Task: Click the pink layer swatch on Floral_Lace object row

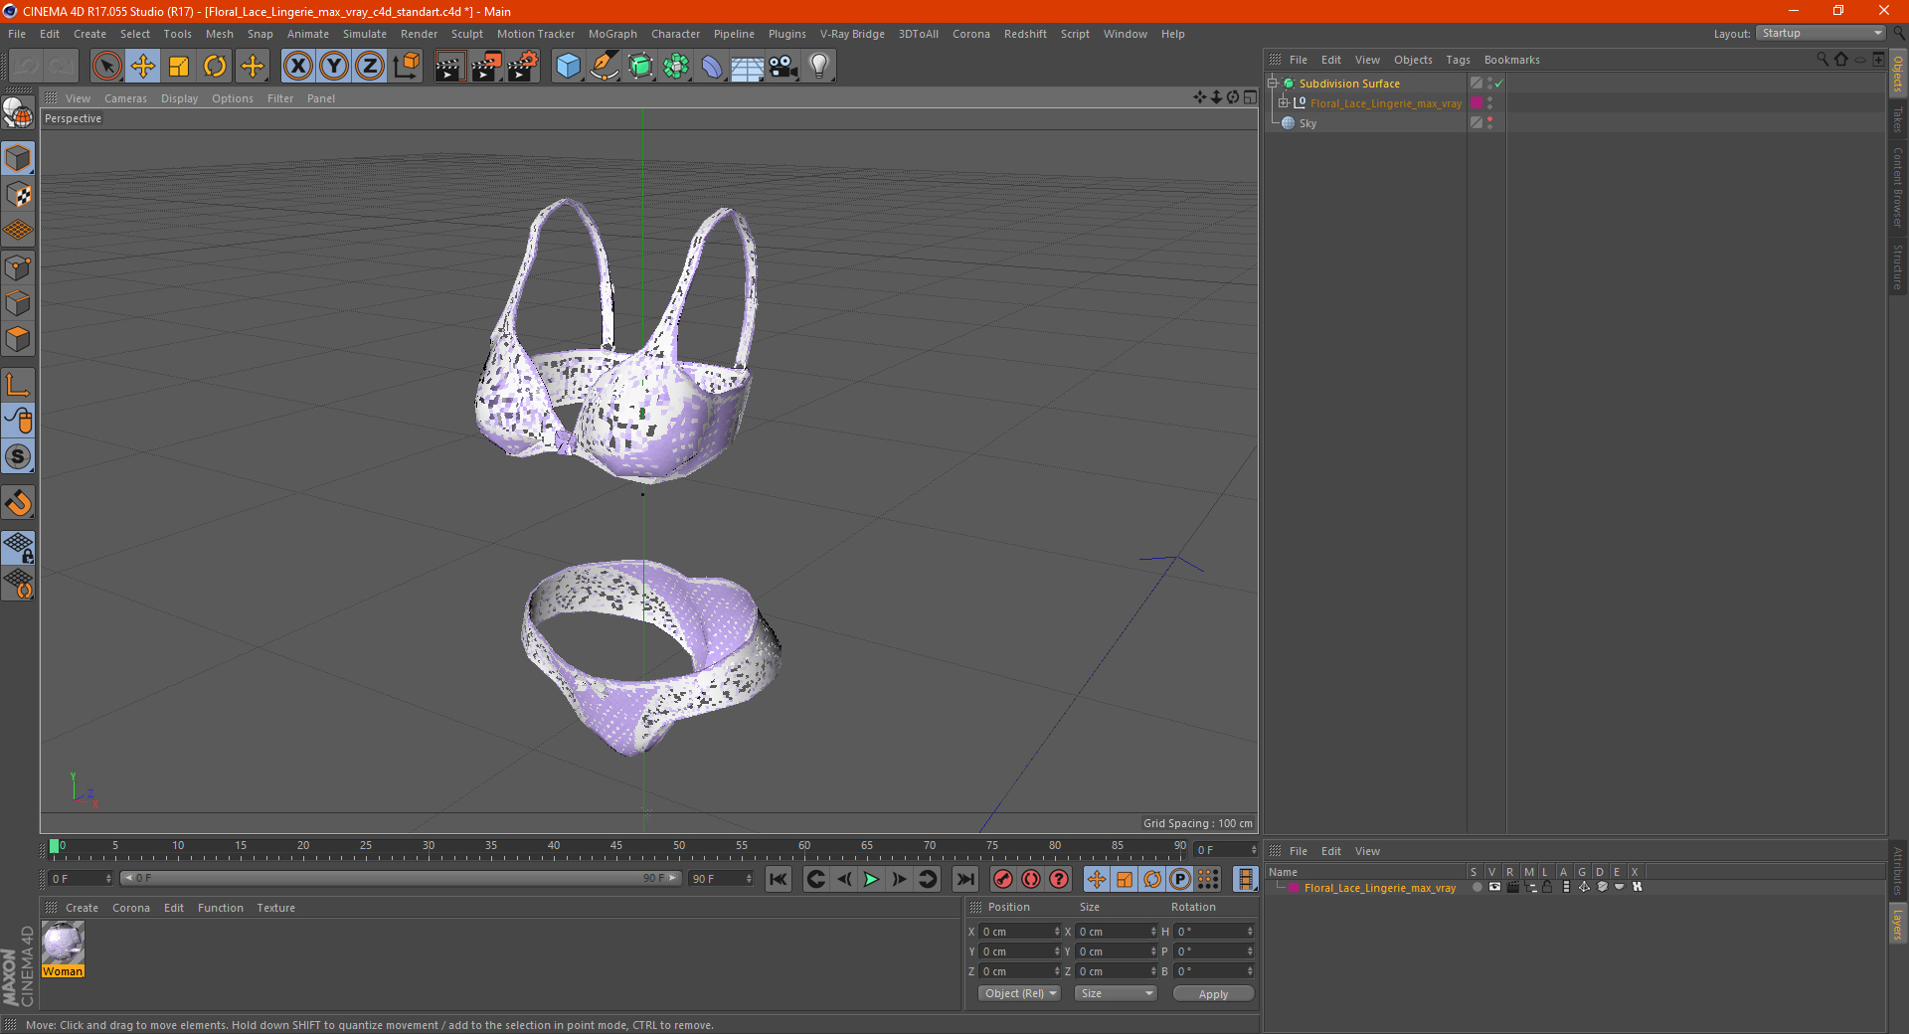Action: pos(1476,103)
